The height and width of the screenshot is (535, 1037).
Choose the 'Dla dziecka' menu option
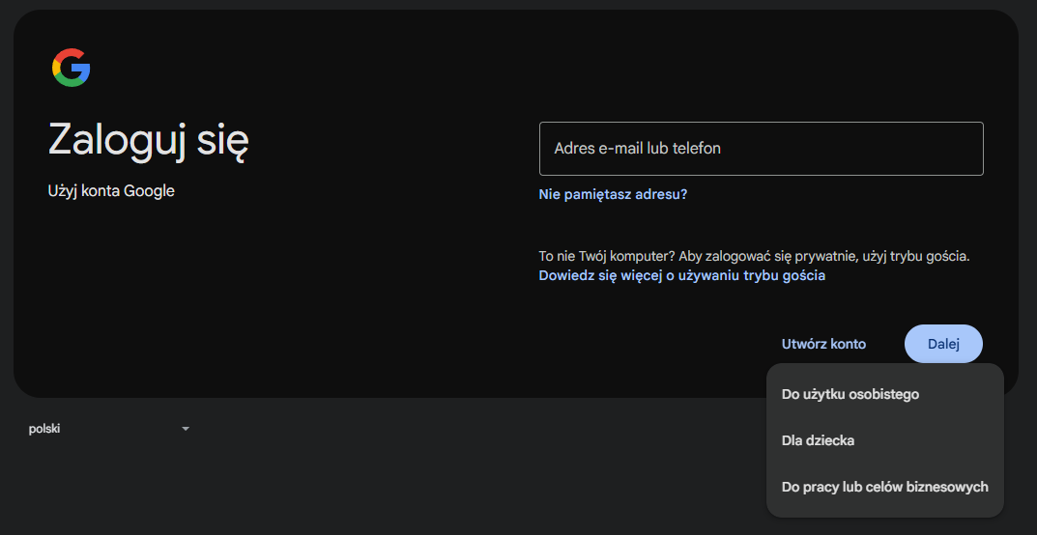818,440
